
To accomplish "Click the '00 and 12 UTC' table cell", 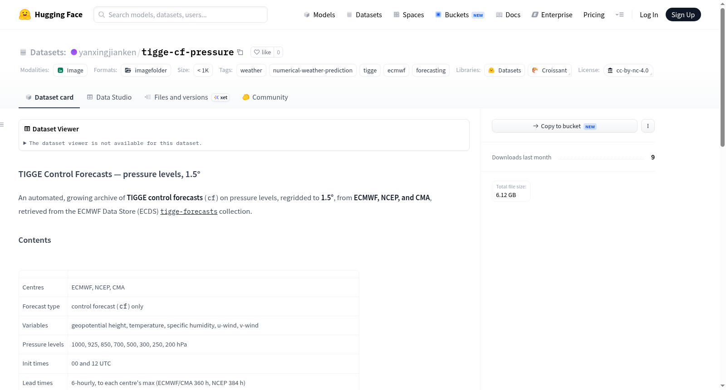I will point(213,363).
